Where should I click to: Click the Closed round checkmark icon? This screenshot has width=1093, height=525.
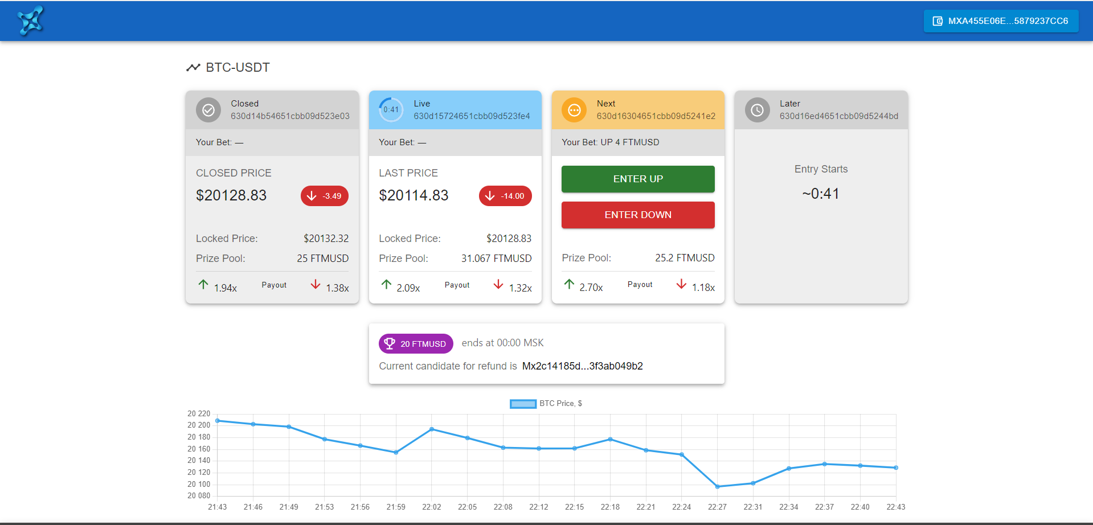coord(208,110)
